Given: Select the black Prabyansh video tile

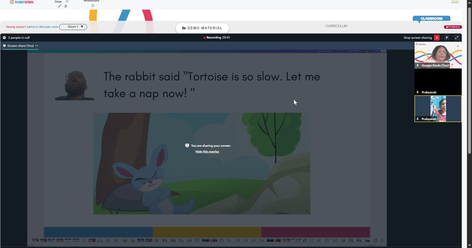Looking at the screenshot, I should coord(438,82).
